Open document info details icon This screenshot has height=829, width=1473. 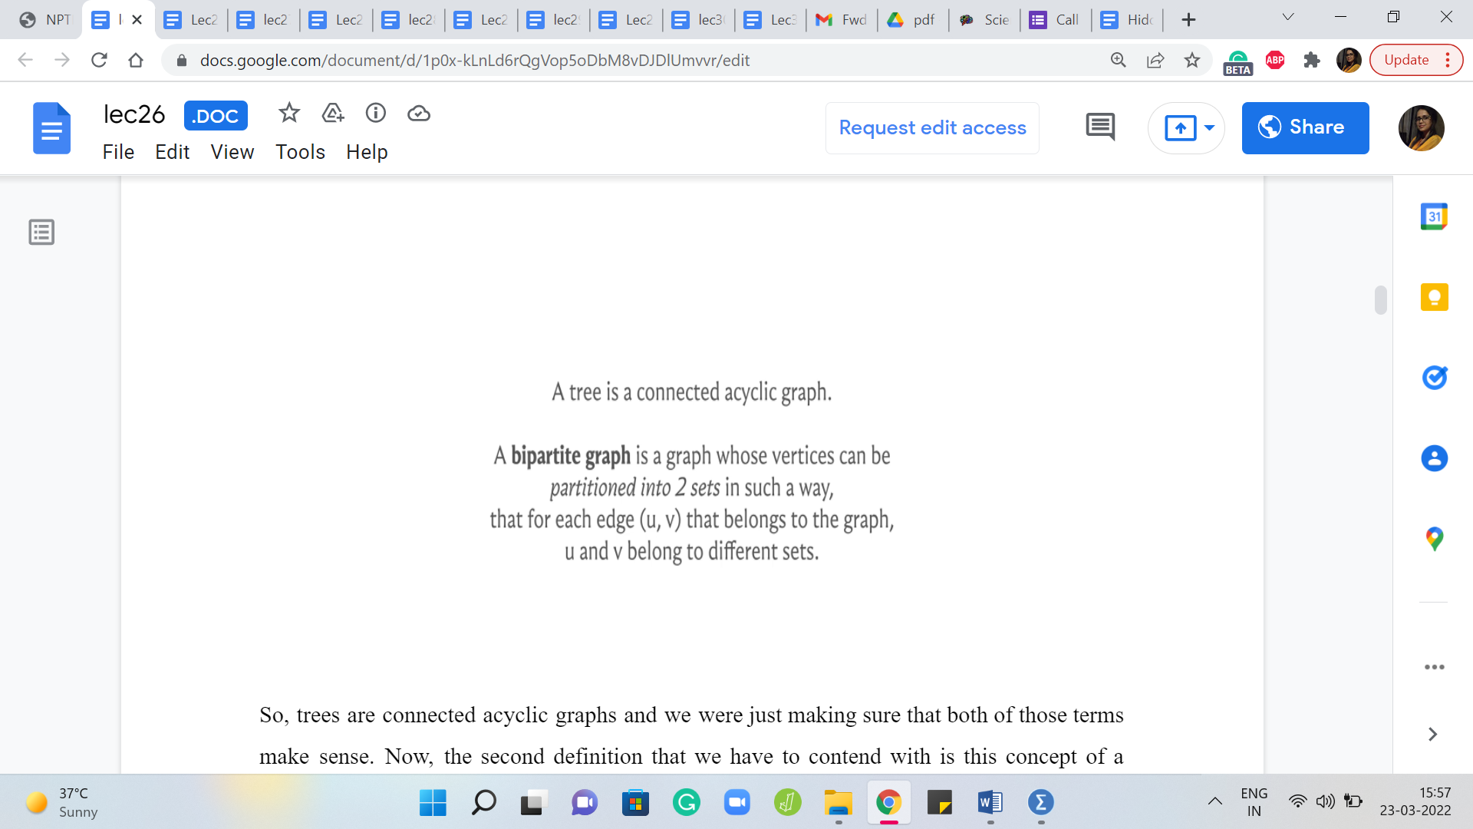point(375,114)
